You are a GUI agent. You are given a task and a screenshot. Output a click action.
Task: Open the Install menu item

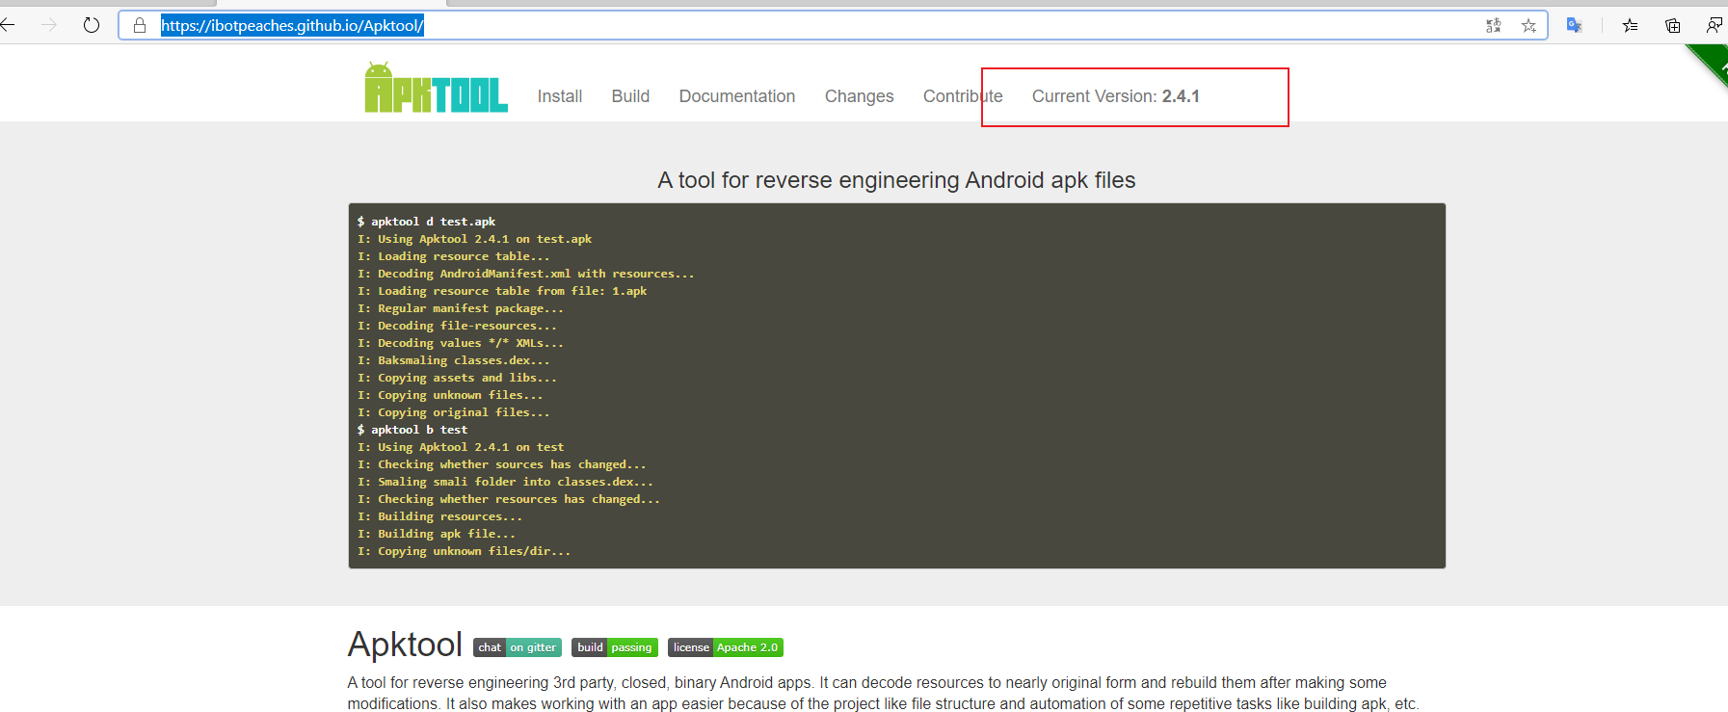[560, 96]
